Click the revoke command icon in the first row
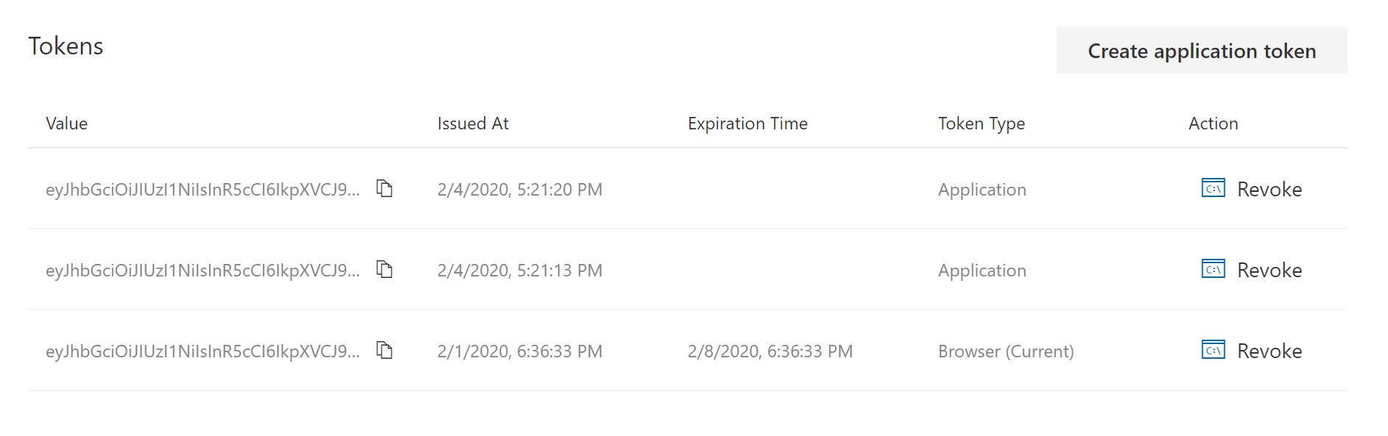This screenshot has width=1388, height=436. point(1215,188)
